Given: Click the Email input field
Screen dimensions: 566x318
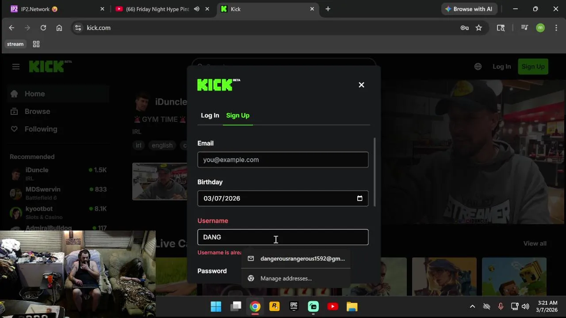Looking at the screenshot, I should pyautogui.click(x=283, y=160).
